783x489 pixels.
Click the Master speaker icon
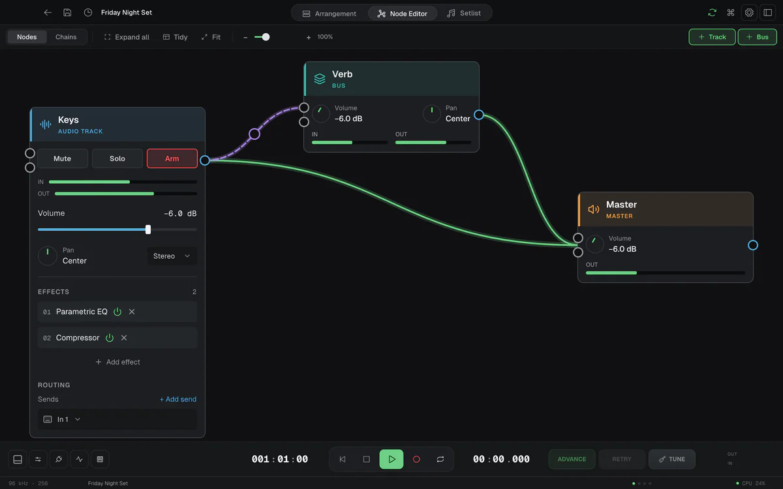click(594, 209)
